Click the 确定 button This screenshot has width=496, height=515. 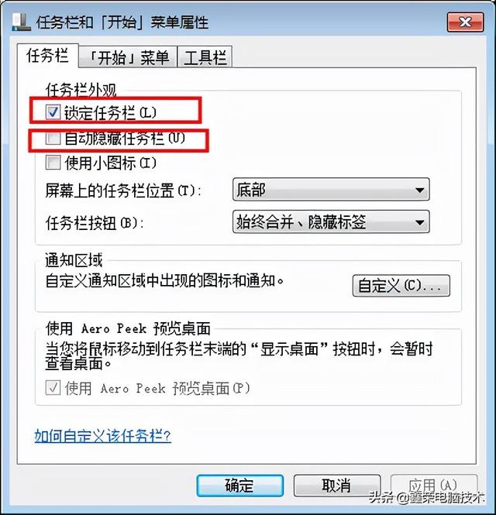coord(240,485)
